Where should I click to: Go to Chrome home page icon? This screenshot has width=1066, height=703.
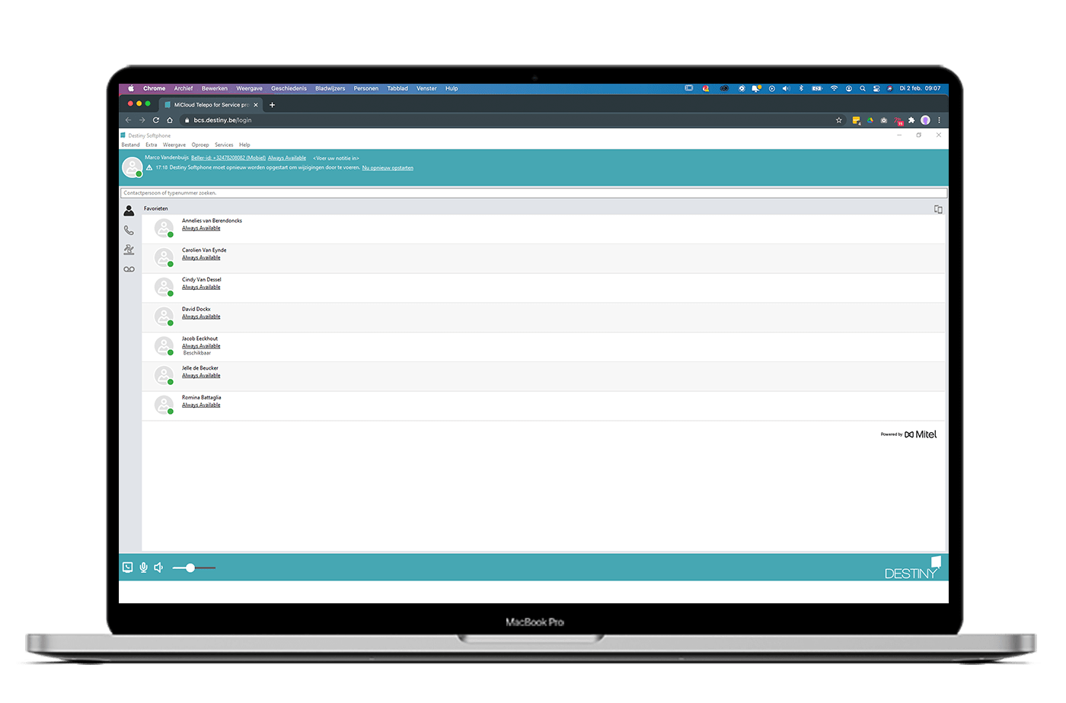click(170, 120)
